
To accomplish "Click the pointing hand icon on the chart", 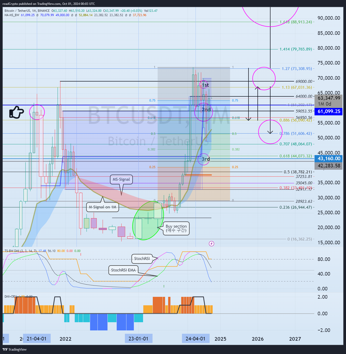I will [x=16, y=112].
